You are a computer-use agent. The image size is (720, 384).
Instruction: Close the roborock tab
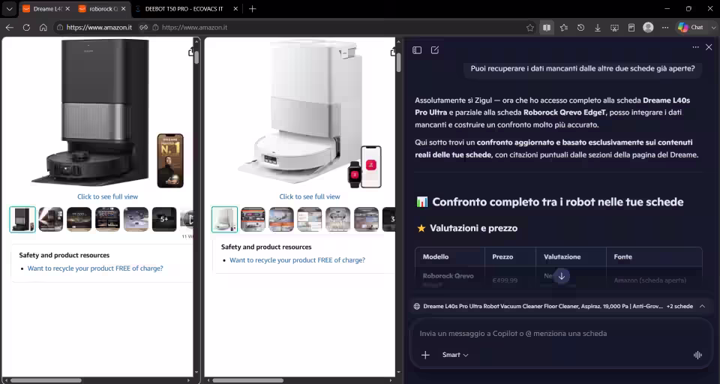tap(123, 9)
